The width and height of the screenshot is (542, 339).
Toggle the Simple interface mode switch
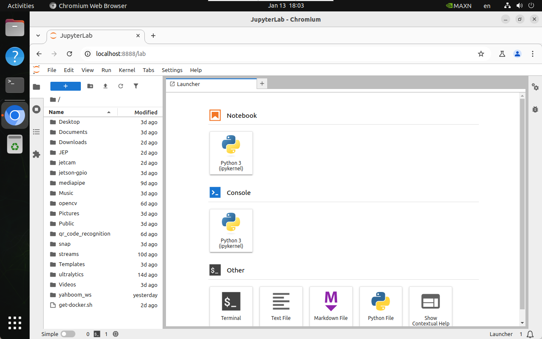coord(68,334)
